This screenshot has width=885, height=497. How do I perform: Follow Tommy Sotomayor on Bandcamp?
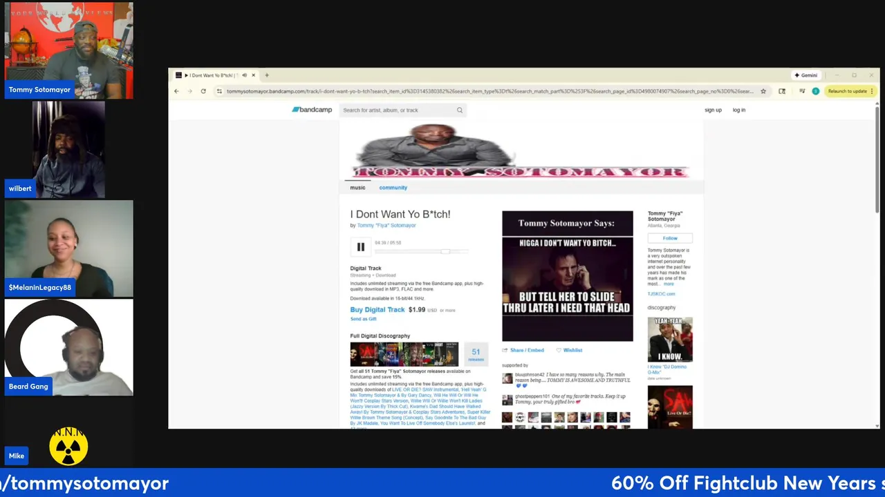click(670, 238)
